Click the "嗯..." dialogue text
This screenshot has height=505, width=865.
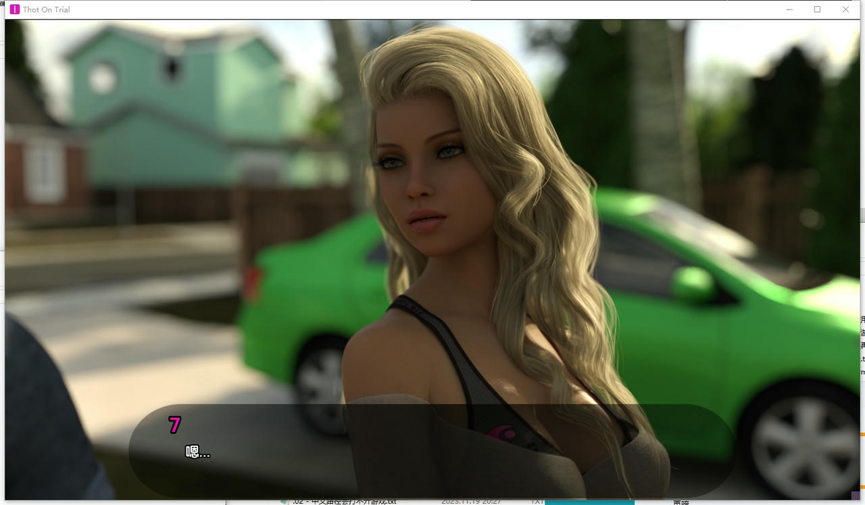pos(197,452)
